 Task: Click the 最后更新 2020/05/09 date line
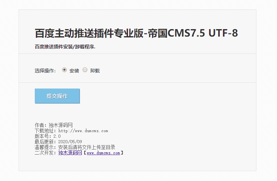58,142
